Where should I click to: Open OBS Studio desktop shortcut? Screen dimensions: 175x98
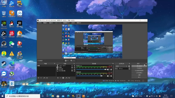[4, 44]
